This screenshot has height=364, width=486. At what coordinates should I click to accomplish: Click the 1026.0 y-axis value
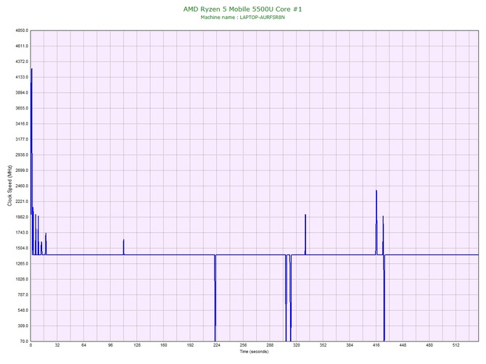tap(22, 279)
